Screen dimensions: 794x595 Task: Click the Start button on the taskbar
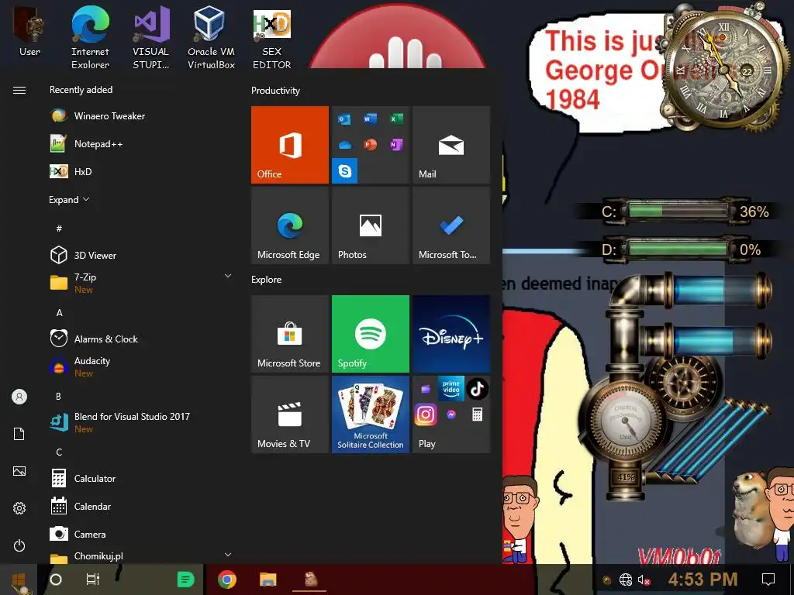point(19,580)
